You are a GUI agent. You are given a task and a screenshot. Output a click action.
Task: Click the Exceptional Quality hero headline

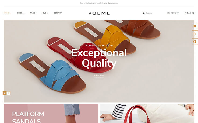pos(99,58)
